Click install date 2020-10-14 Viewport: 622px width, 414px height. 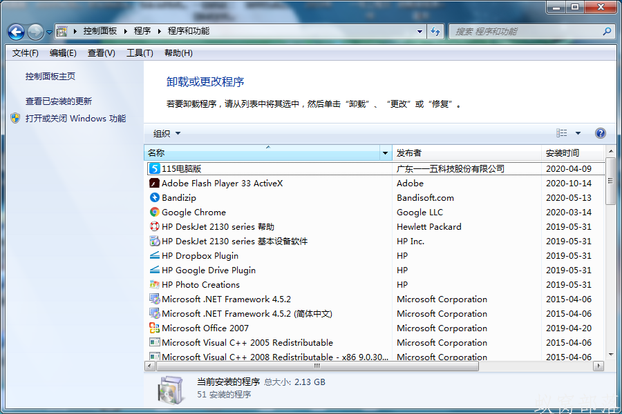click(569, 184)
